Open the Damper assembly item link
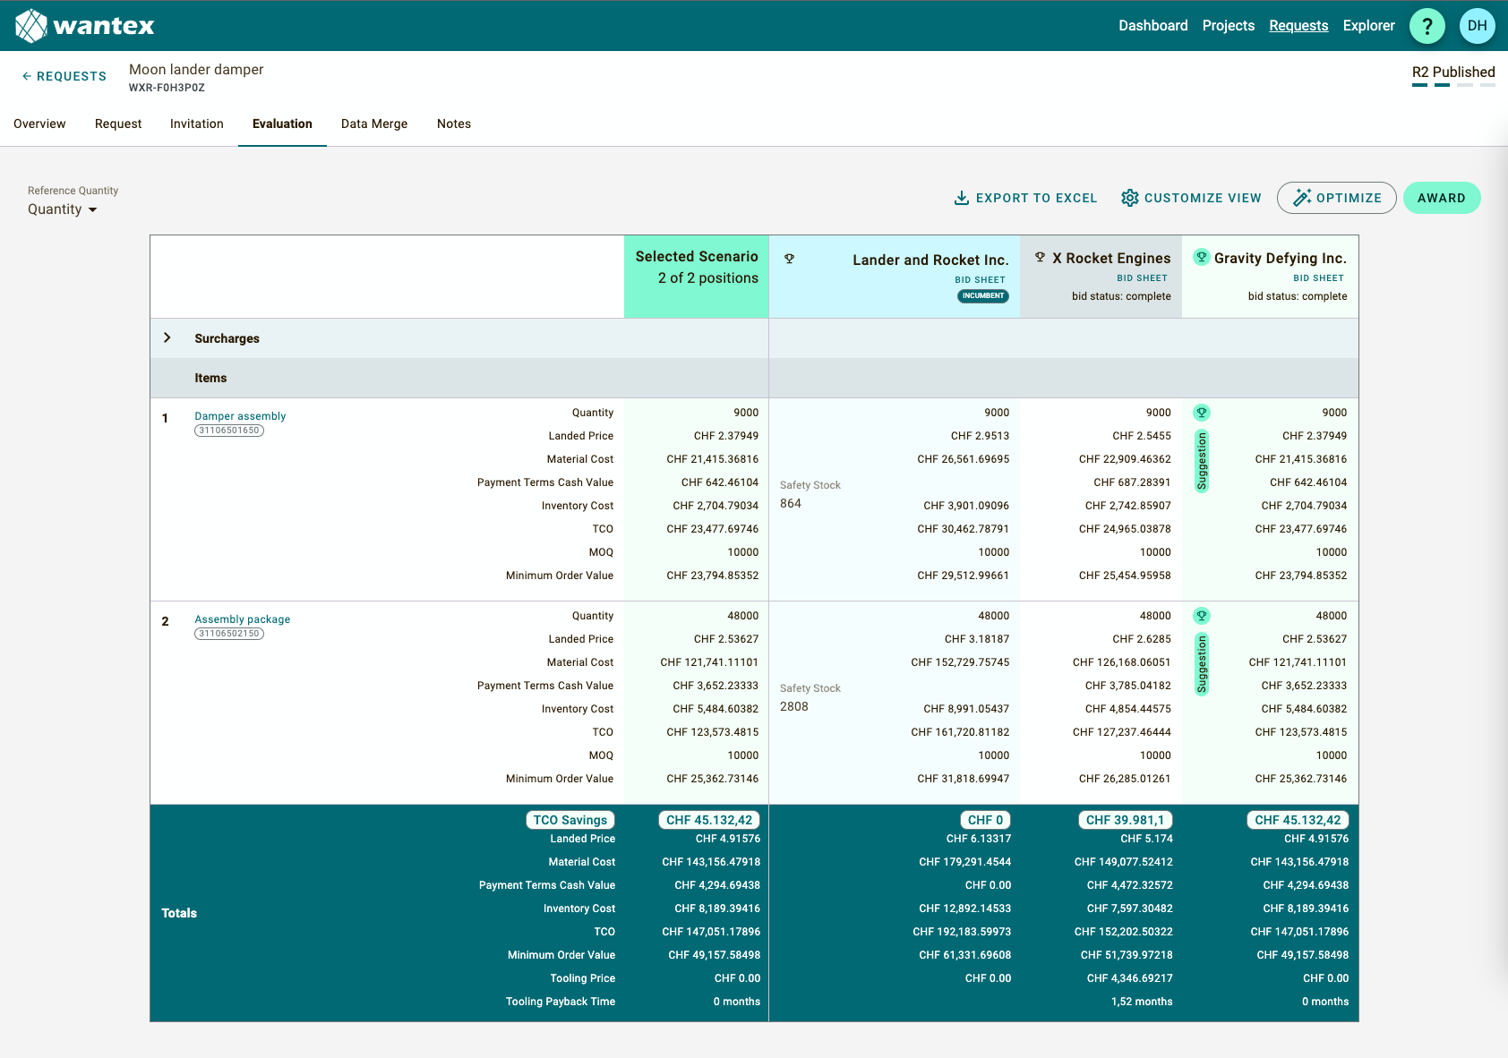The image size is (1508, 1058). 240,416
